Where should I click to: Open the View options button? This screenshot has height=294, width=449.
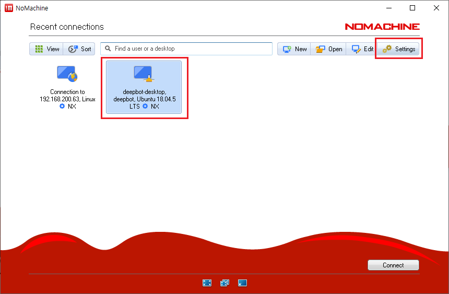pos(46,49)
